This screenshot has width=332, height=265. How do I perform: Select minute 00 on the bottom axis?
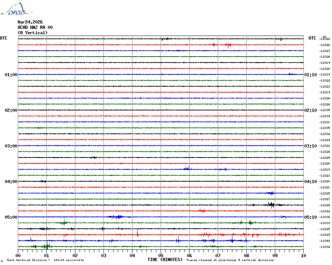pos(18,256)
